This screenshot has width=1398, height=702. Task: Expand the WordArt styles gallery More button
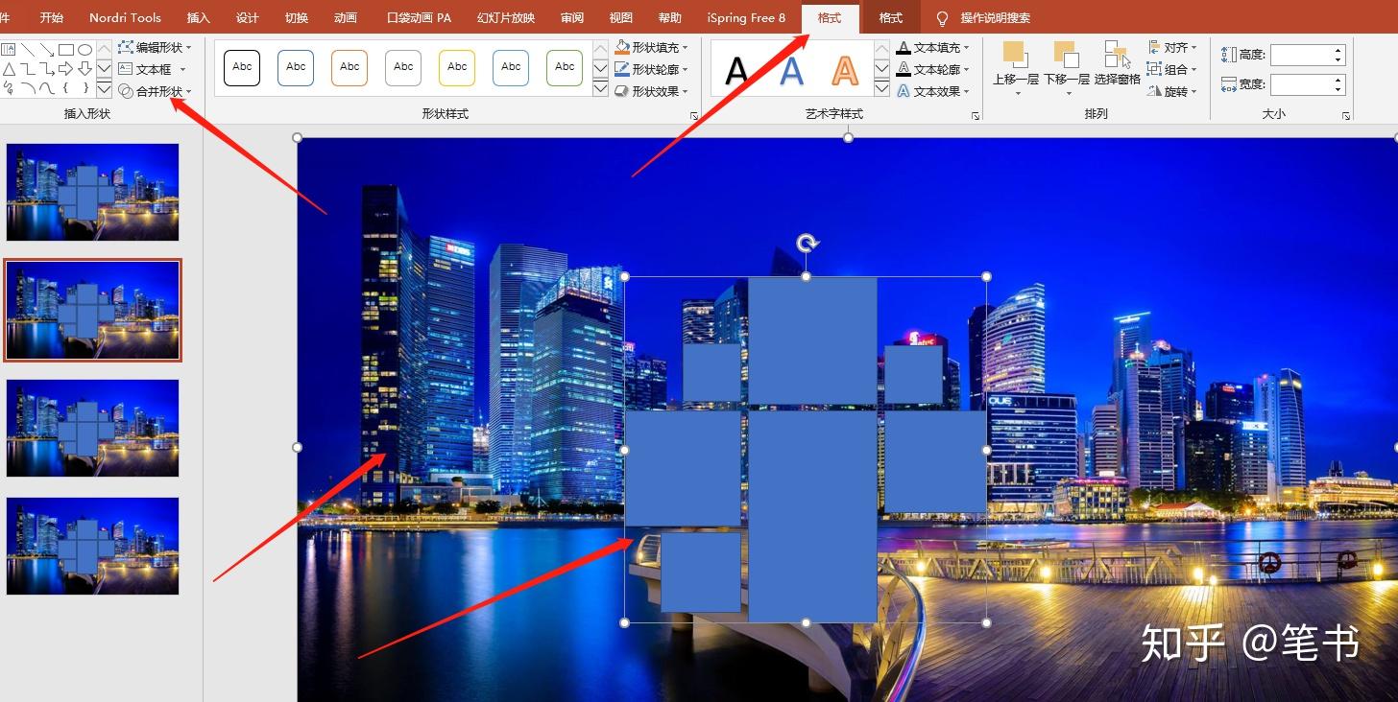pyautogui.click(x=881, y=89)
